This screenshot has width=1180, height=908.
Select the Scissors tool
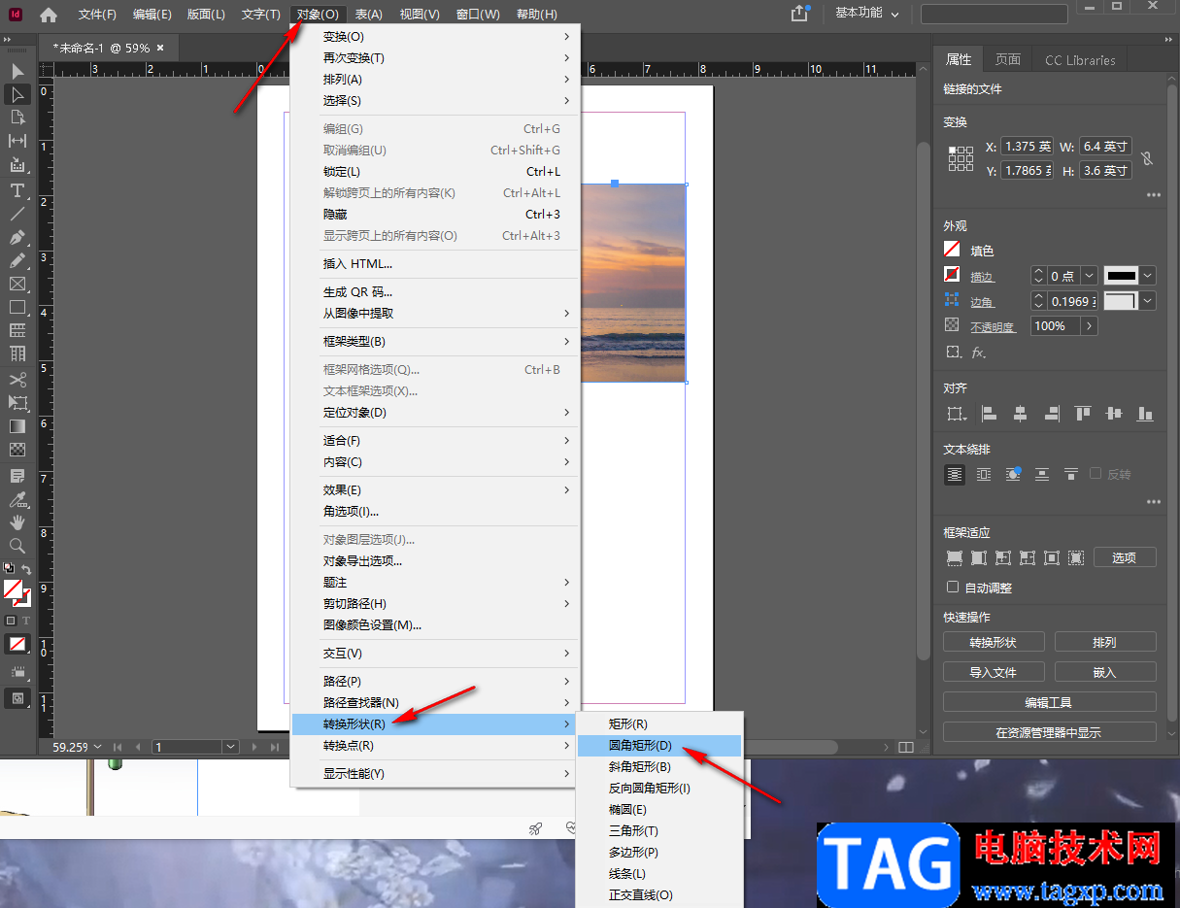[17, 380]
